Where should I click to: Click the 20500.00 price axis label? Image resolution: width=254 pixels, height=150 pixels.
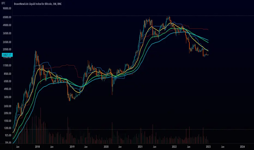(7, 49)
